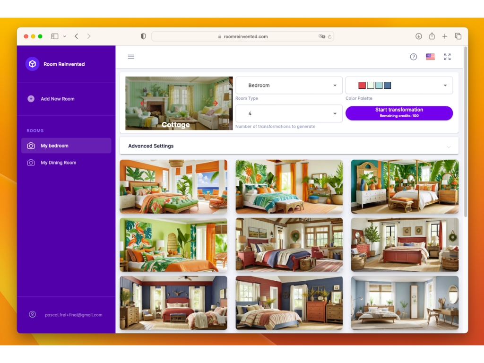Go back with the browser back arrow
The width and height of the screenshot is (484, 363).
[76, 36]
